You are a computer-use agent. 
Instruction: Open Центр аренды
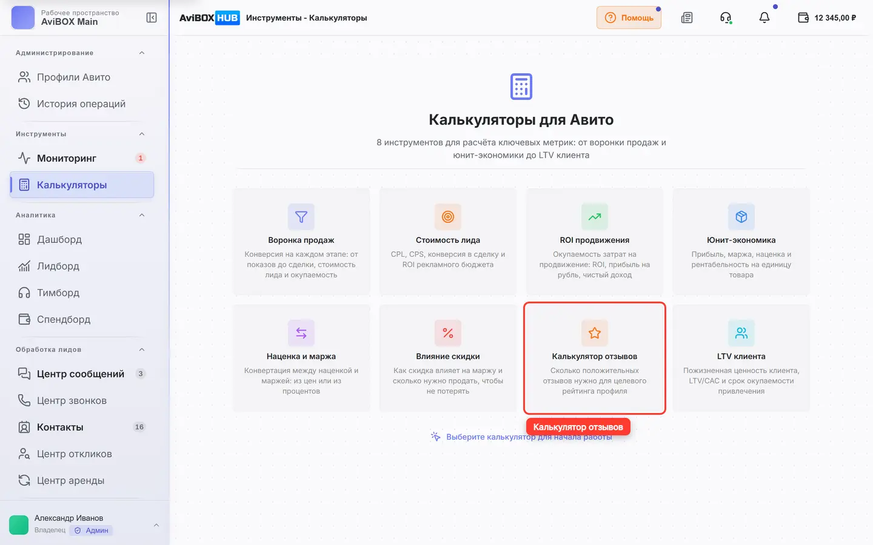(x=82, y=480)
